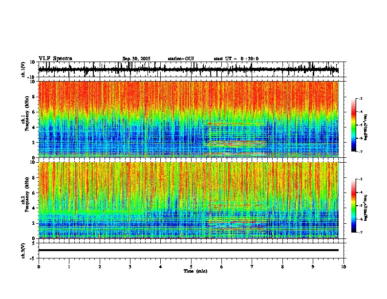The height and width of the screenshot is (299, 387).
Task: Click the "8" kHz tick on ch.2 frequency axis
Action: tap(34, 178)
